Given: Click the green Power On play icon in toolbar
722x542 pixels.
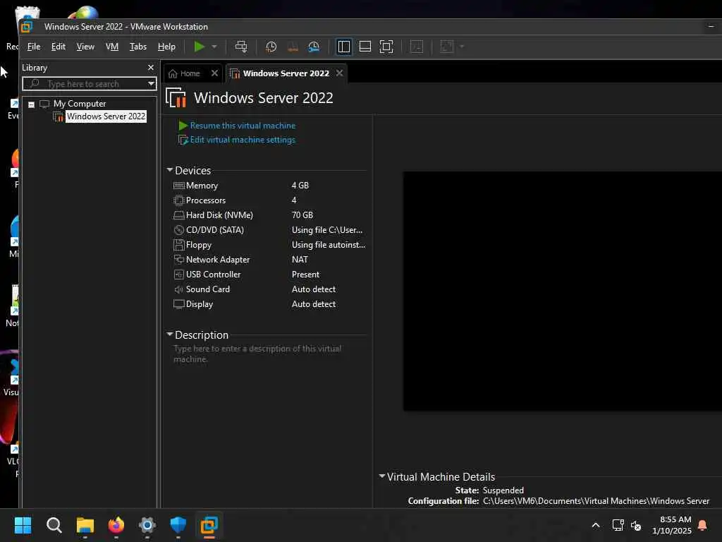Looking at the screenshot, I should coord(200,47).
